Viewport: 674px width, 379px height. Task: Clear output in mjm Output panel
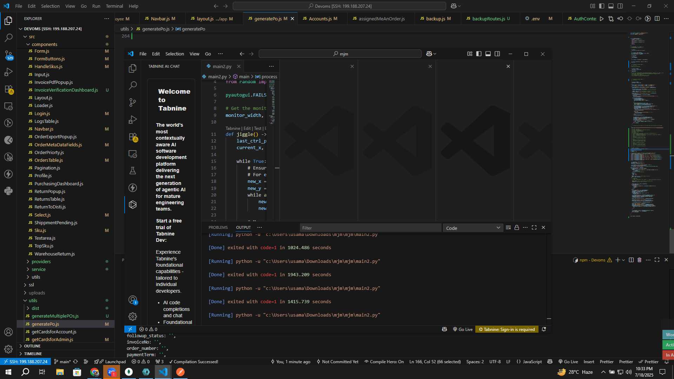(508, 228)
